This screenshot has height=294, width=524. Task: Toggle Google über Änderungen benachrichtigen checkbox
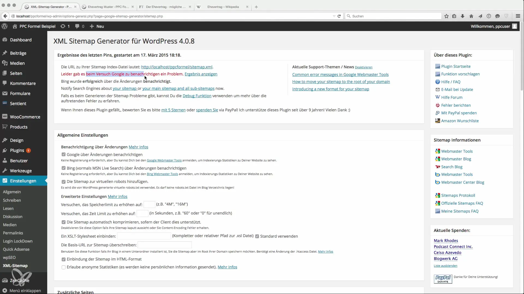click(x=64, y=154)
